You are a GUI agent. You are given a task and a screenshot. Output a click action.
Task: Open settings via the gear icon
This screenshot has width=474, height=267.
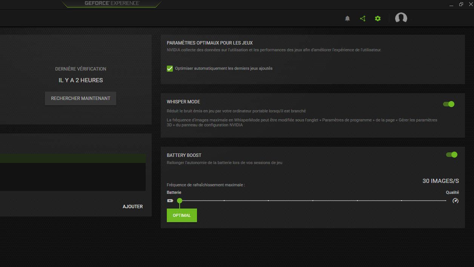378,18
